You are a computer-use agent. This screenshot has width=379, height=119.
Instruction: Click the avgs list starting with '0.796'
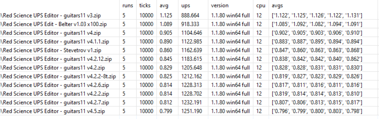click(317, 111)
